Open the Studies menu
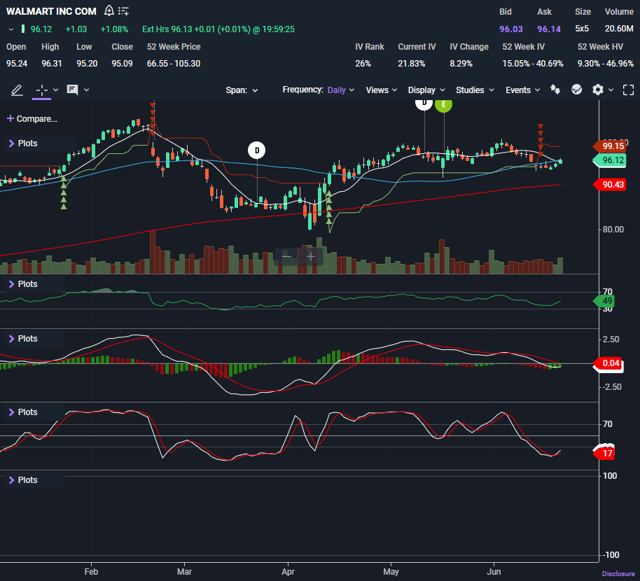The width and height of the screenshot is (640, 581). tap(475, 90)
